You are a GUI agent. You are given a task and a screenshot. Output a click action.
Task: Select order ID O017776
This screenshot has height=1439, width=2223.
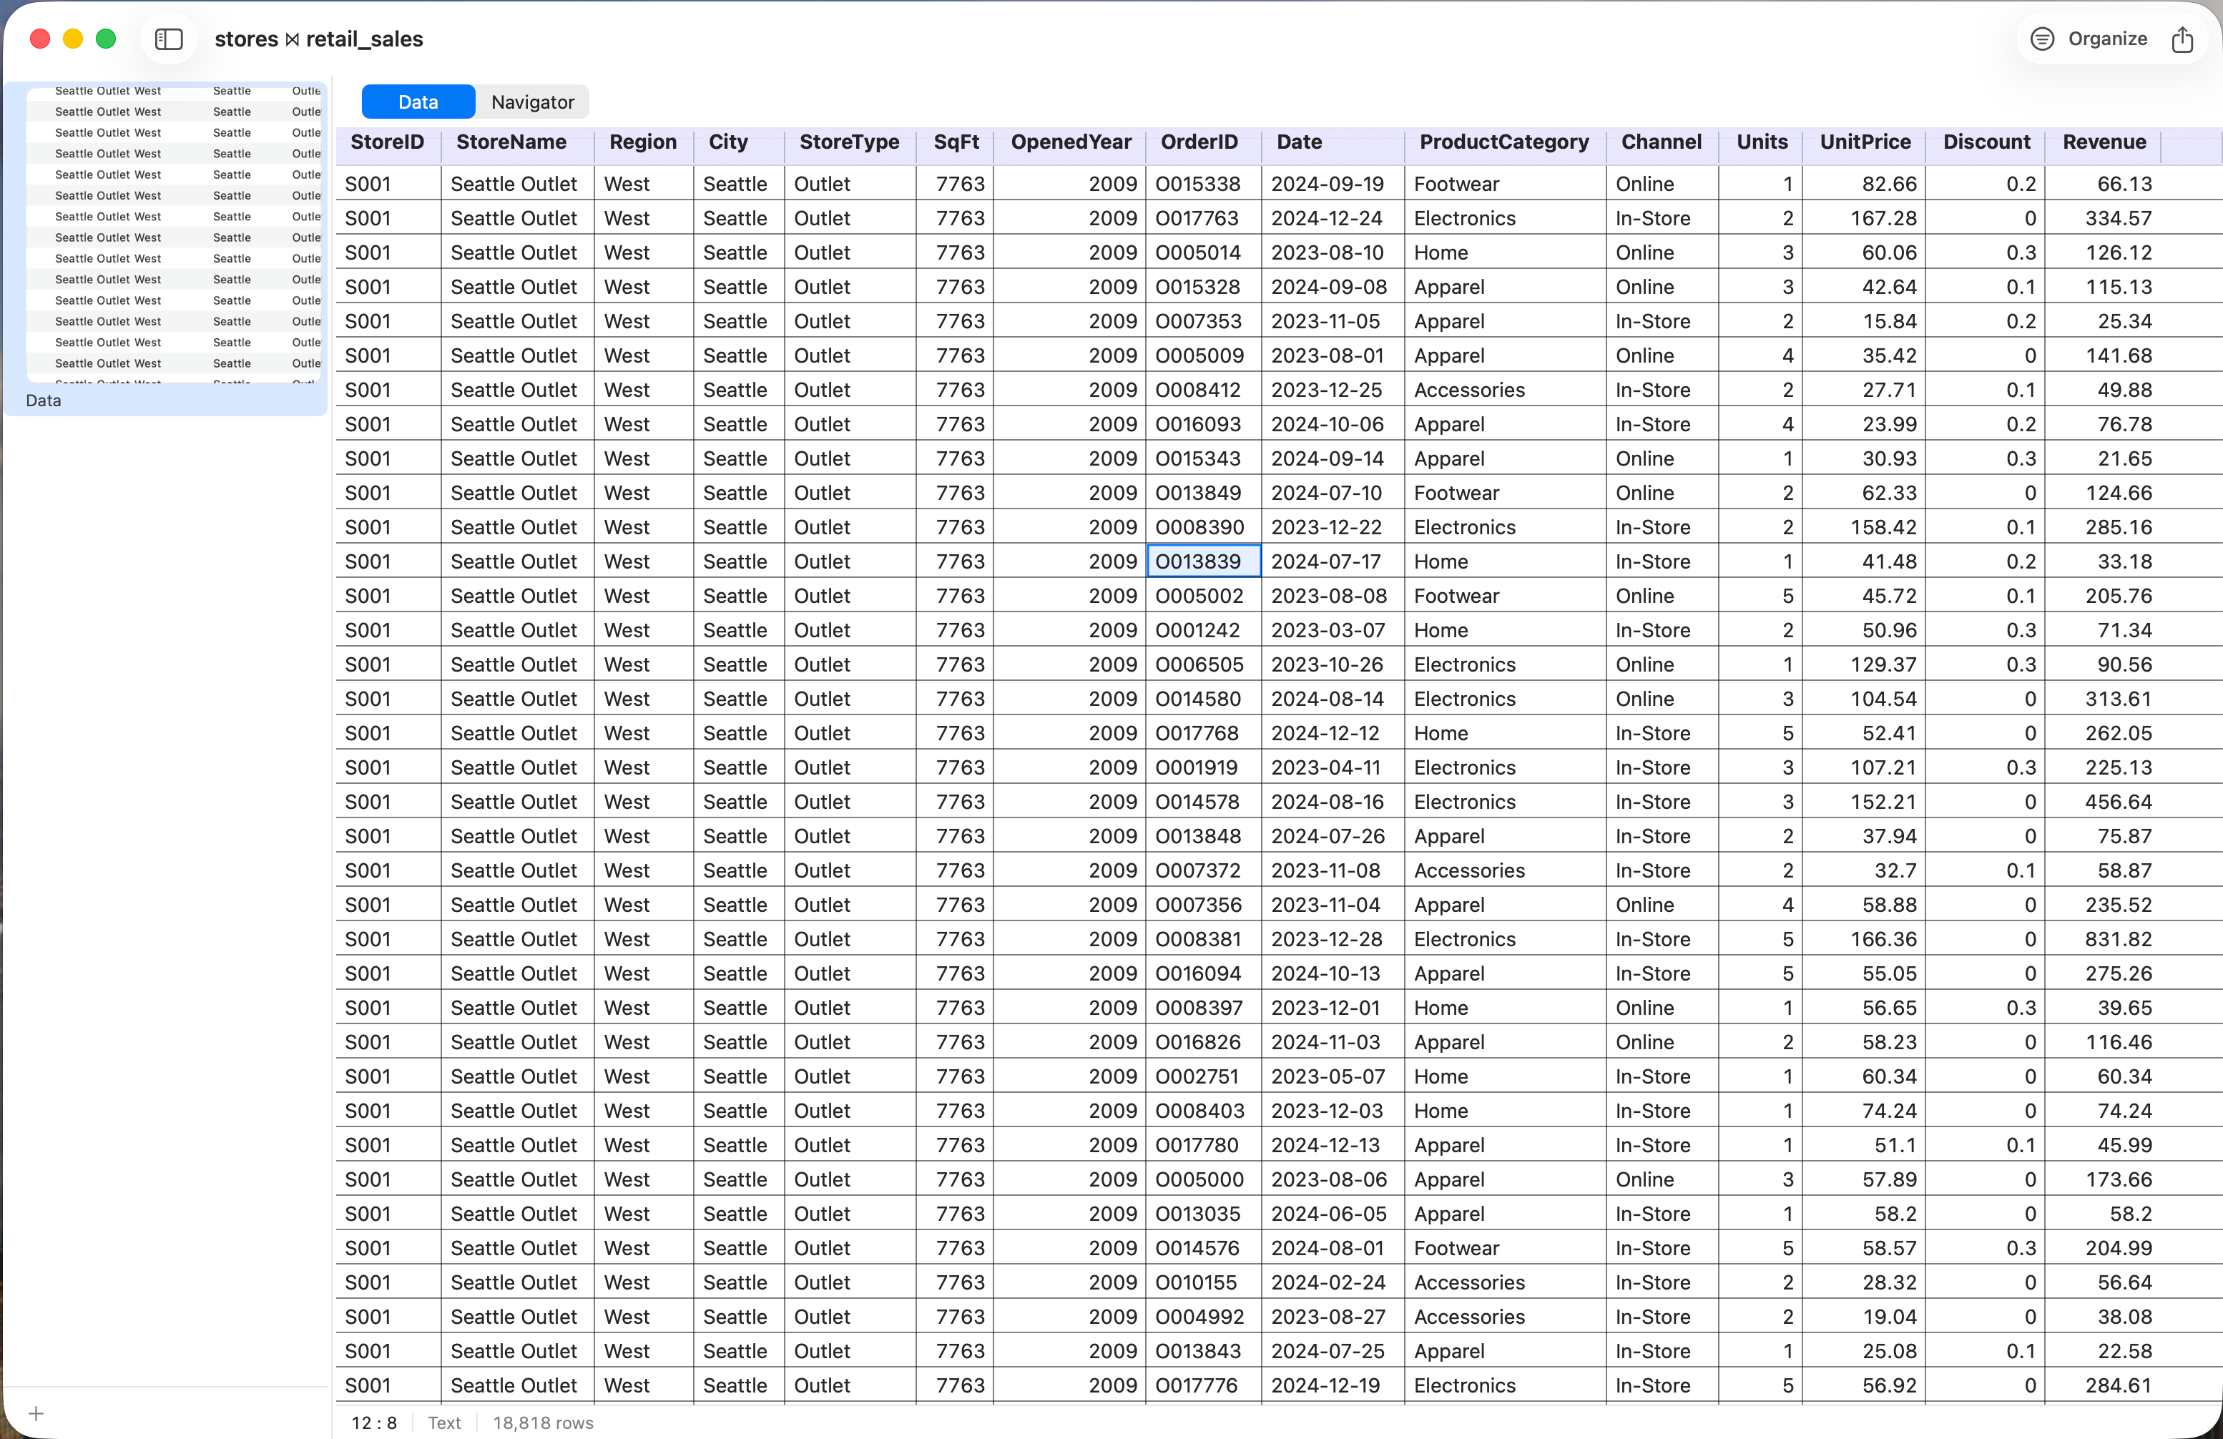coord(1203,1386)
